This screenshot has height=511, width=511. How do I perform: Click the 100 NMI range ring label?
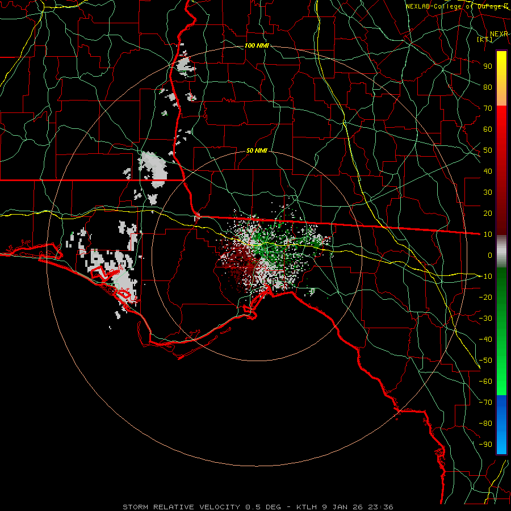pos(257,45)
